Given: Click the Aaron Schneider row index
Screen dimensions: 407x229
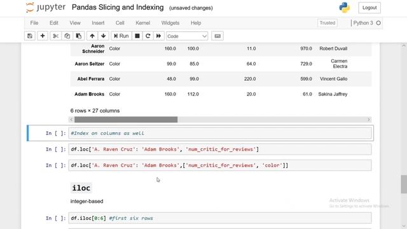Looking at the screenshot, I should 93,48.
